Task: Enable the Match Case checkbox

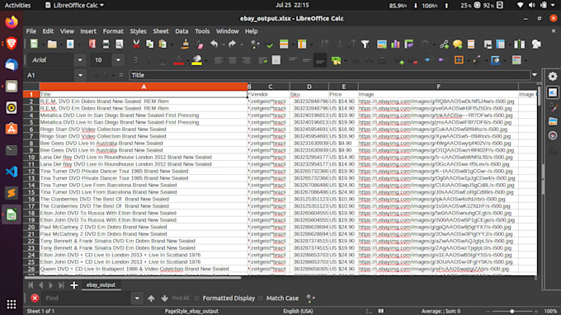Action: [261, 298]
